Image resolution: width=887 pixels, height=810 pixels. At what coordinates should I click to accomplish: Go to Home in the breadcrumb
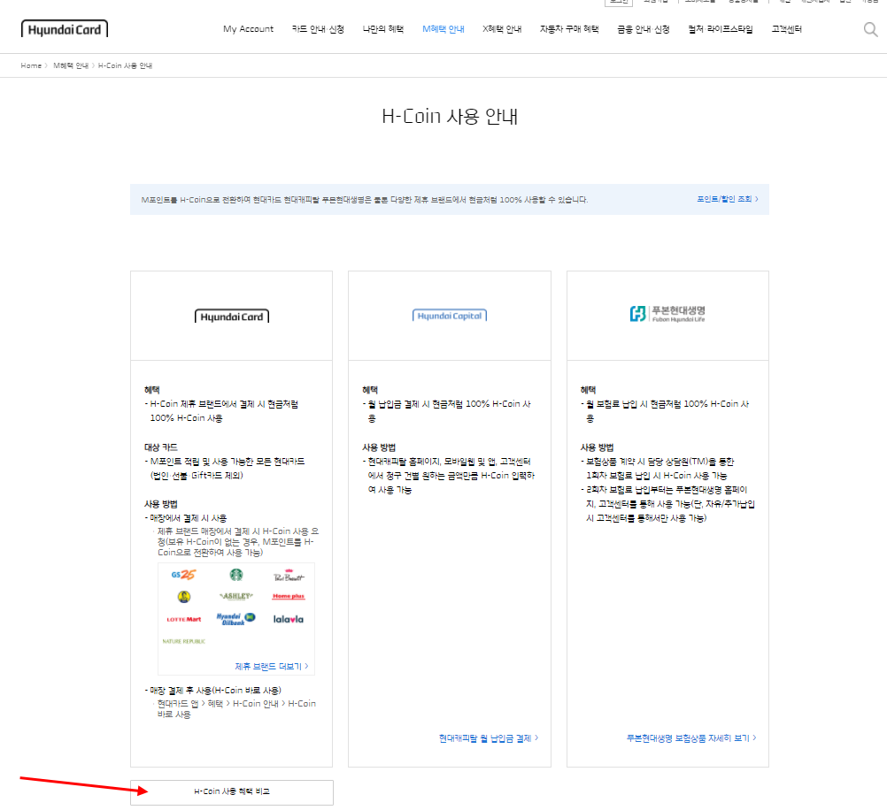tap(31, 65)
